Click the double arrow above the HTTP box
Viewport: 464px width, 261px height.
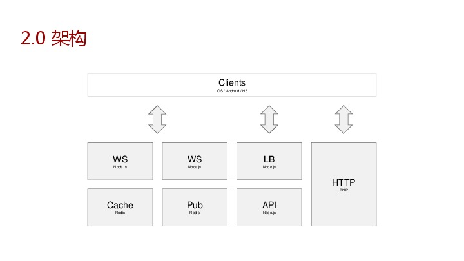[343, 120]
